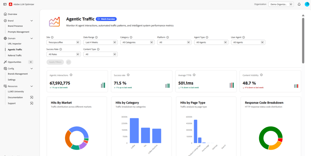Open Settings under Config

(x=12, y=80)
